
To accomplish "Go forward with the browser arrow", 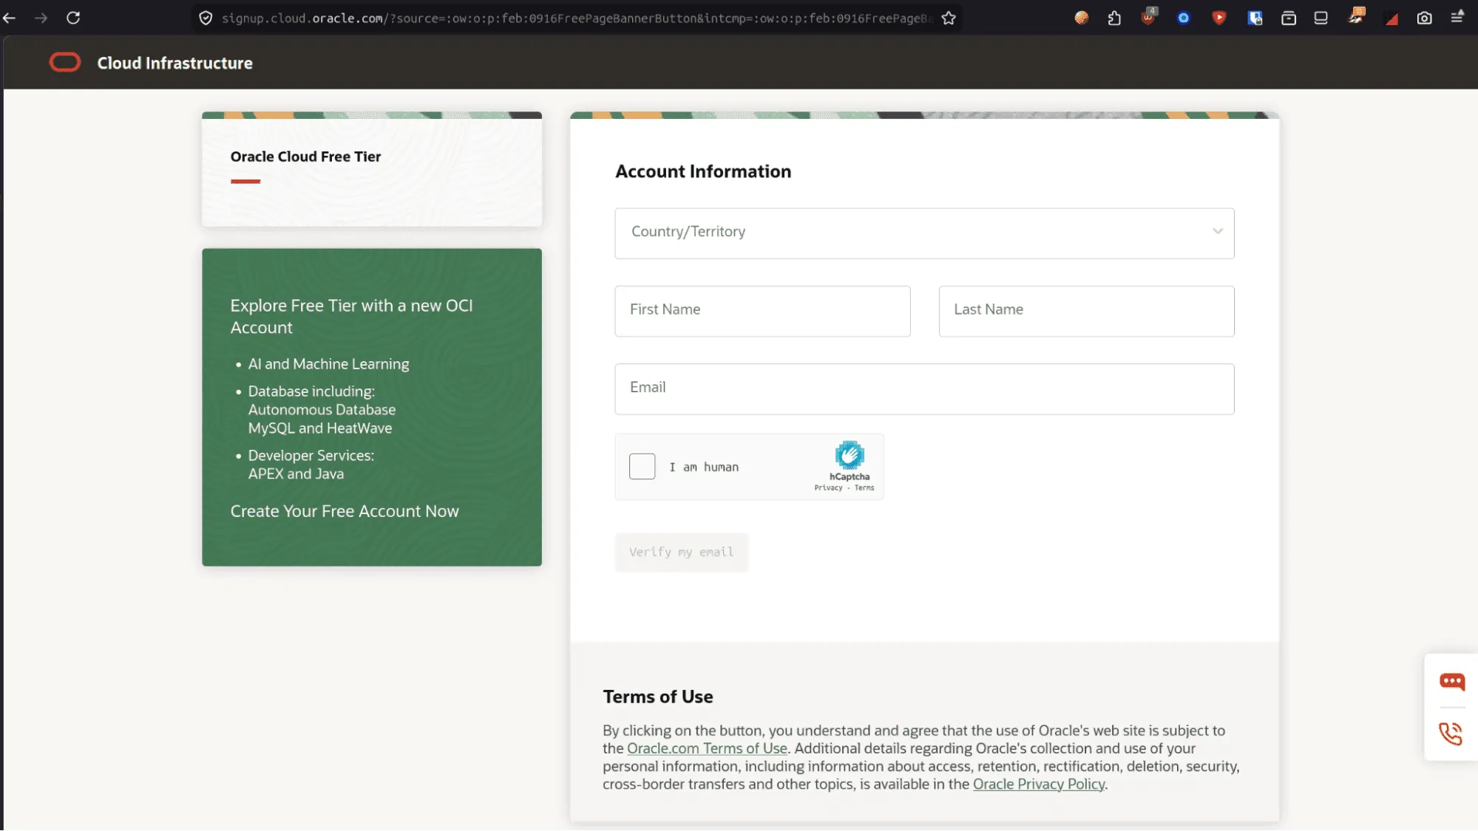I will click(x=41, y=18).
